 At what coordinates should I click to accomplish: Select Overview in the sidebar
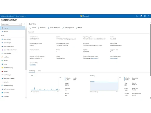tap(13, 28)
